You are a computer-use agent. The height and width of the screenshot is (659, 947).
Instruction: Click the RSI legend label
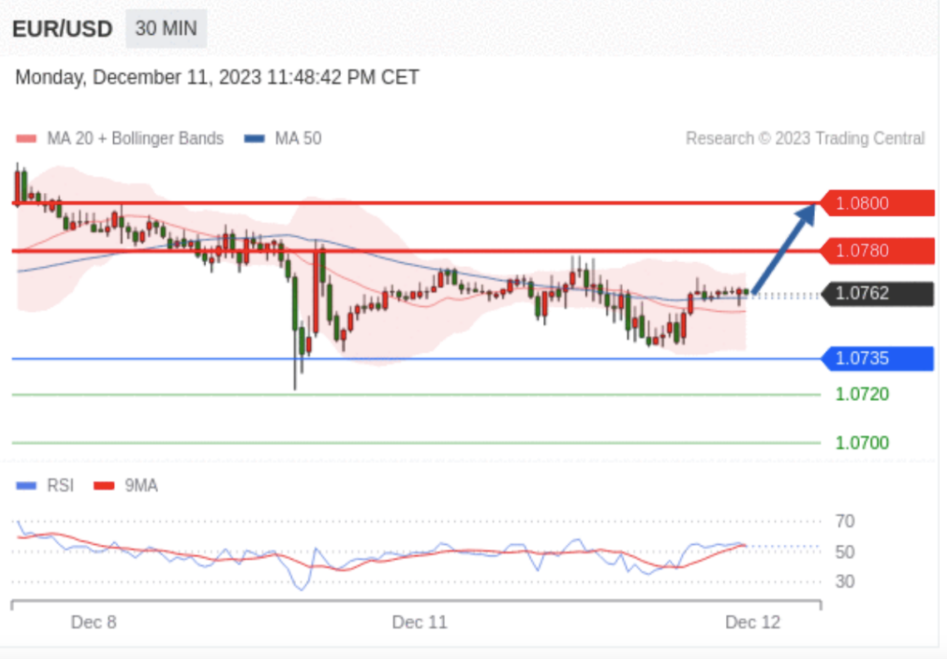[x=60, y=486]
